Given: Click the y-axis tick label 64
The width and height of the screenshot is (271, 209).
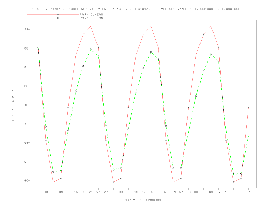Looking at the screenshot, I should pyautogui.click(x=26, y=162).
